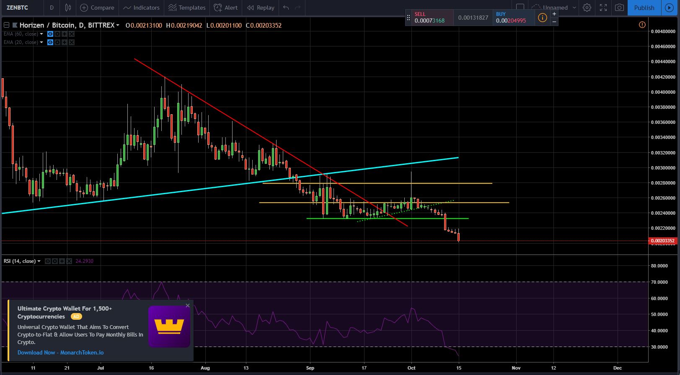Expand EMA (20, close) options arrow
The height and width of the screenshot is (375, 680).
coord(41,42)
